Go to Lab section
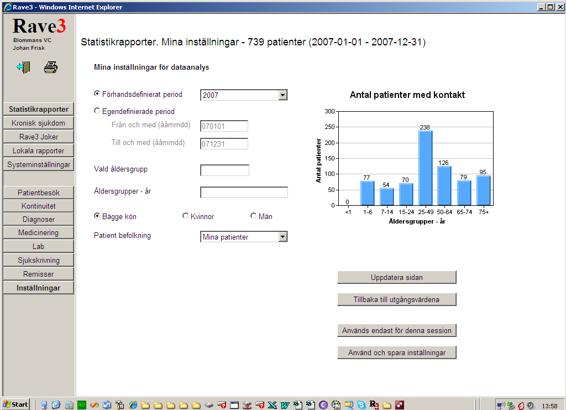This screenshot has height=410, width=566. coord(39,246)
